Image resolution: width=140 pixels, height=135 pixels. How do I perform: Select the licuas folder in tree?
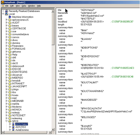[x=15, y=95]
